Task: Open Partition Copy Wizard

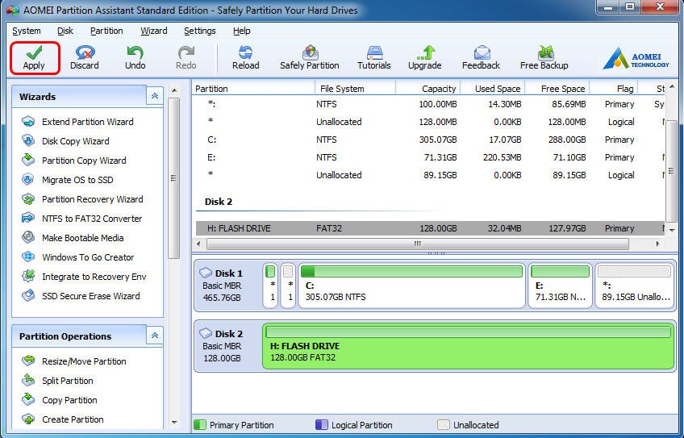Action: point(74,160)
